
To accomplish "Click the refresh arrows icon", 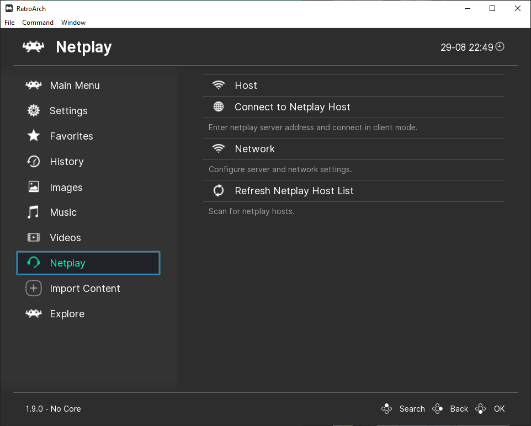I will pos(219,191).
